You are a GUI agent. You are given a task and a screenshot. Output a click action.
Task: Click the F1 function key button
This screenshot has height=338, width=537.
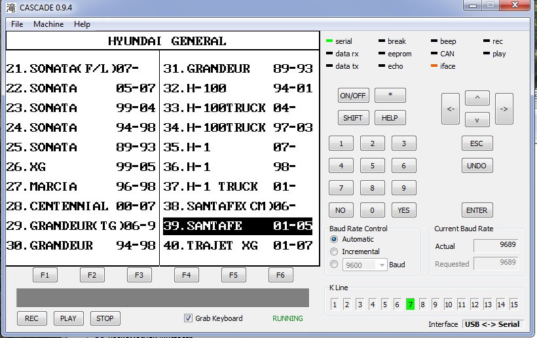[45, 275]
